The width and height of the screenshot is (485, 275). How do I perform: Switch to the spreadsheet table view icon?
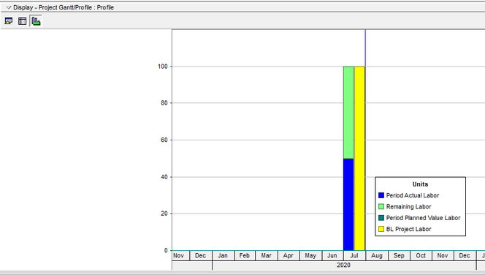(x=22, y=21)
